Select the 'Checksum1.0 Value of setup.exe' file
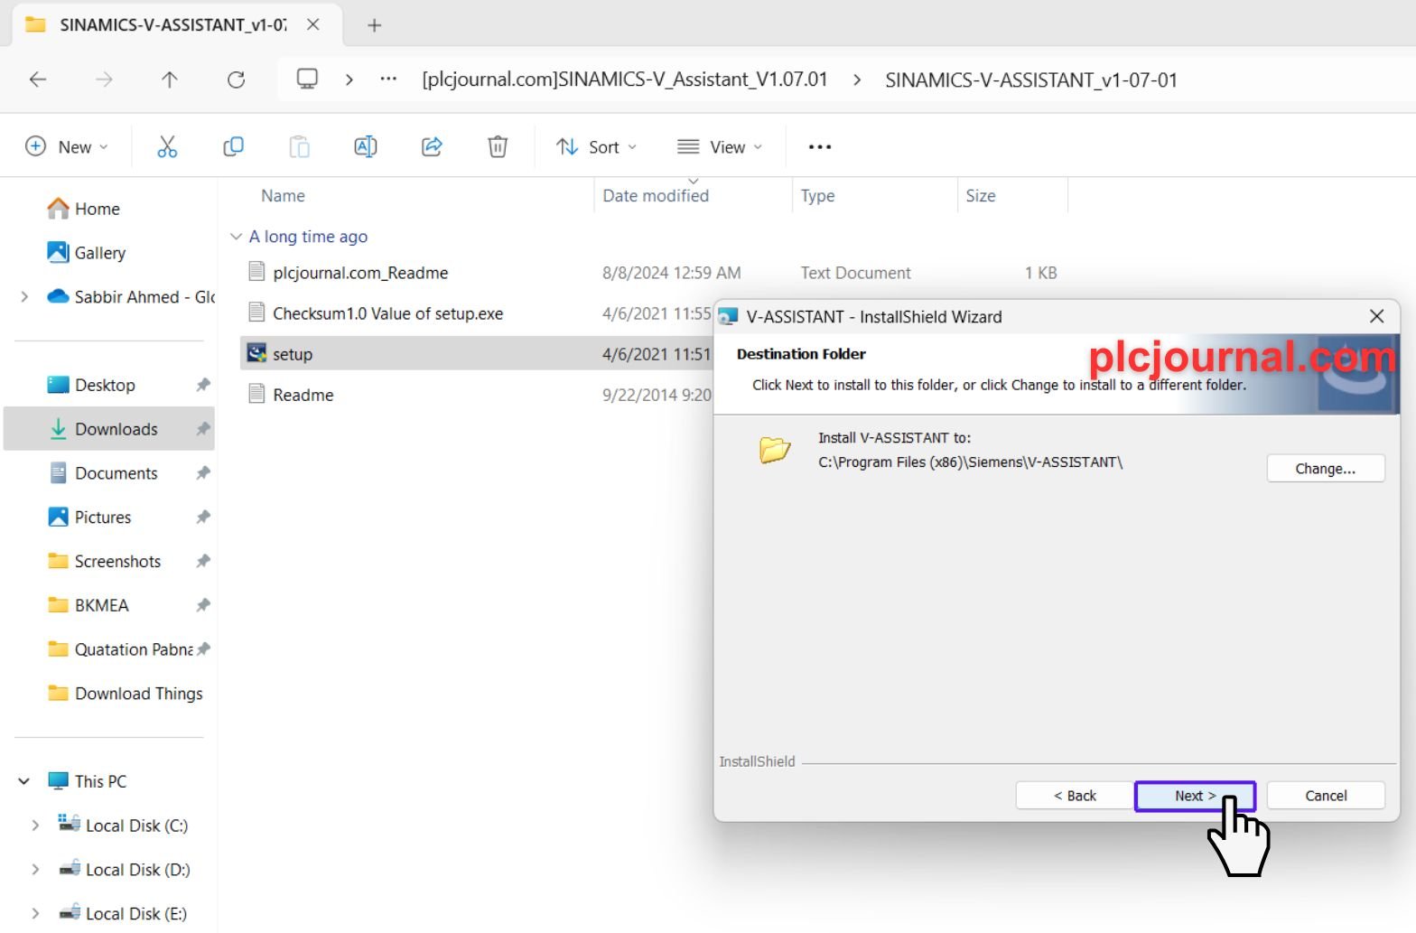 click(388, 313)
